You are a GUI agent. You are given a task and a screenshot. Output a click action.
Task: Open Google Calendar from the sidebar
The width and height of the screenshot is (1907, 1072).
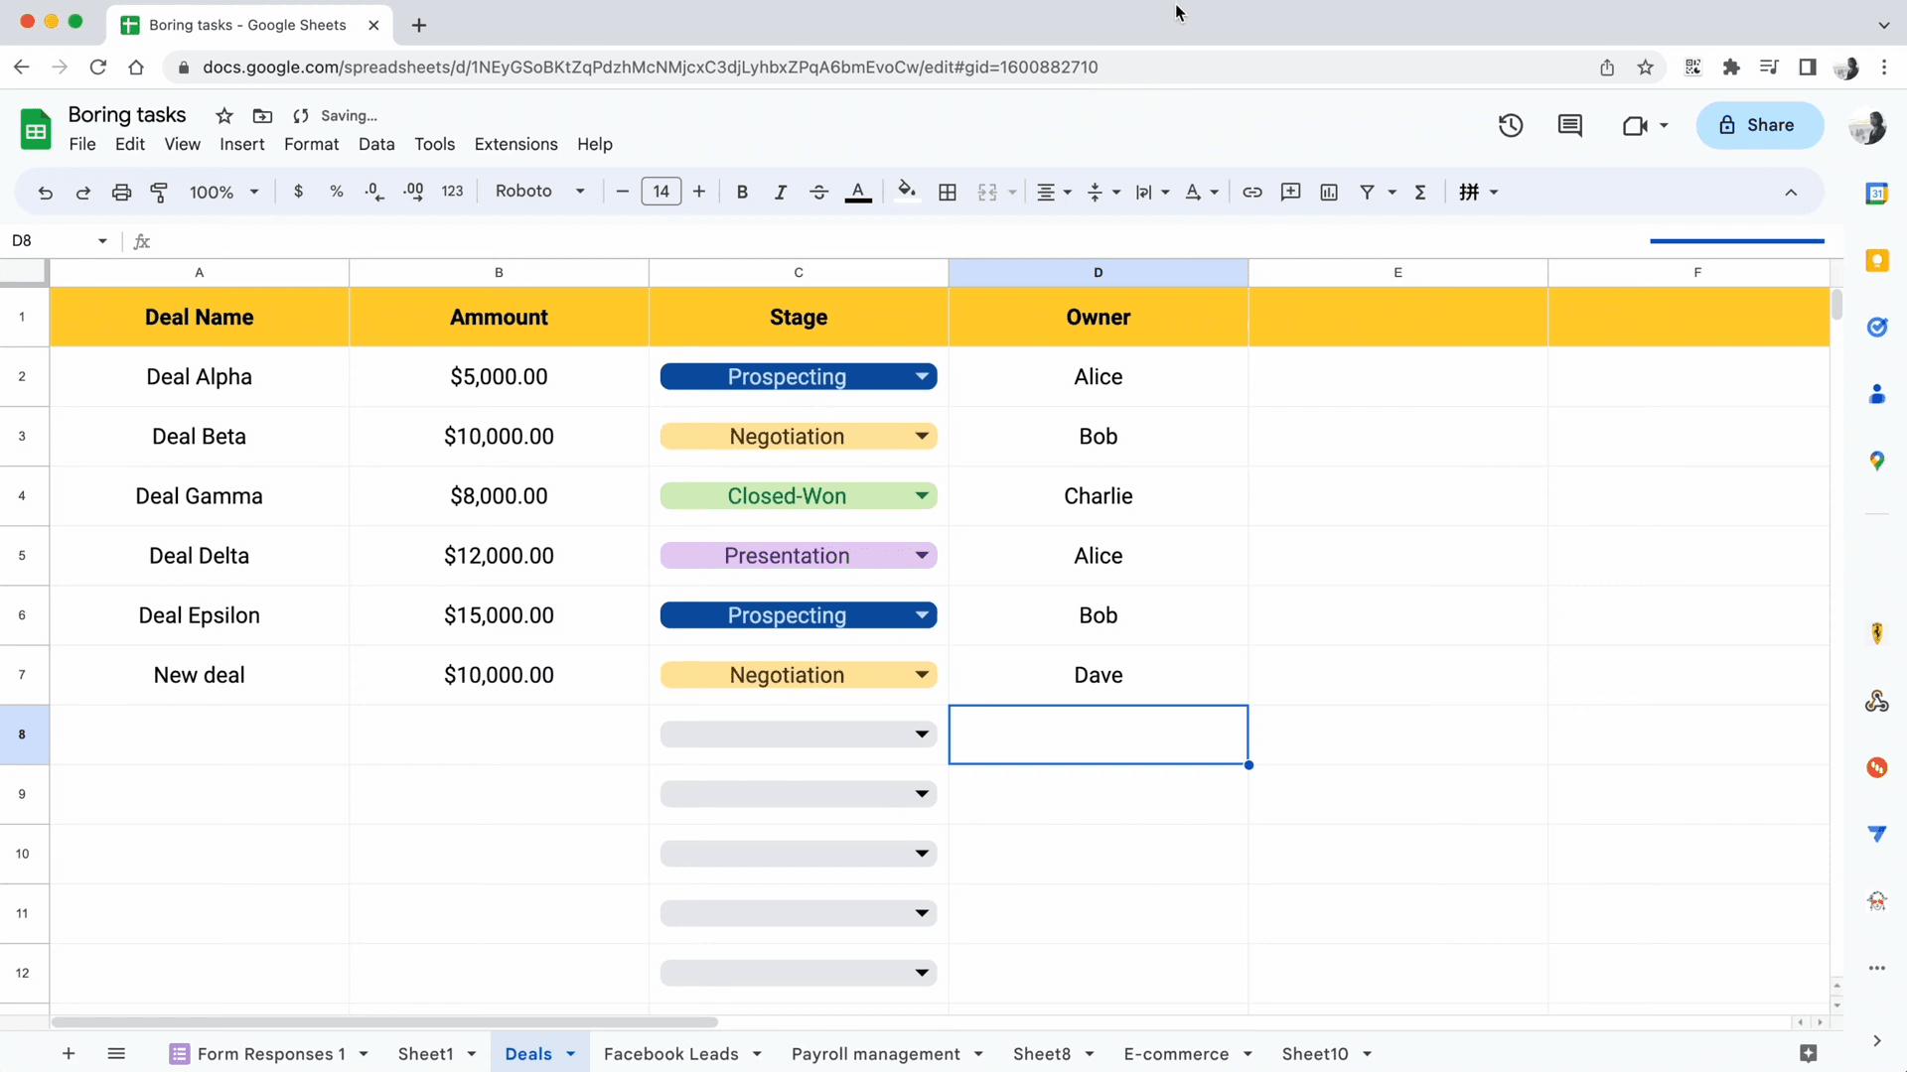(x=1878, y=194)
